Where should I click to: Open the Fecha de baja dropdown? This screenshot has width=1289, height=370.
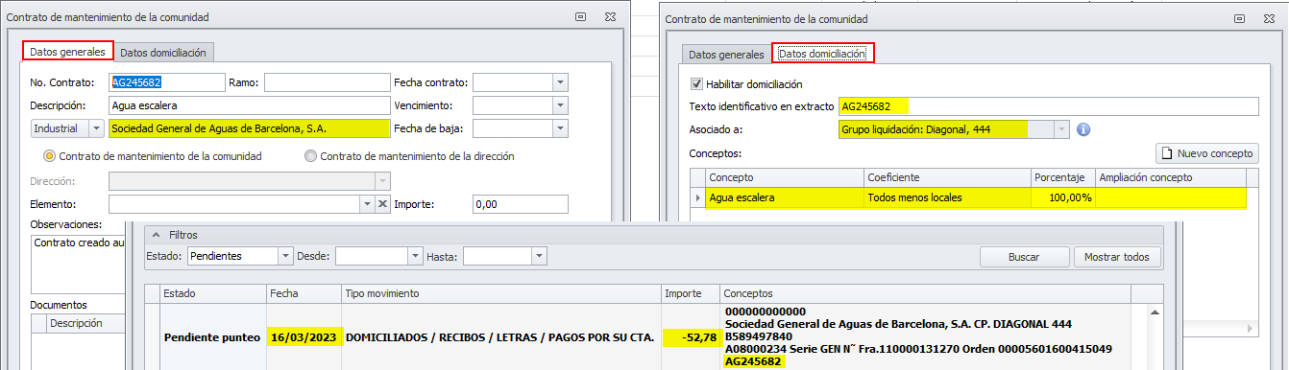(560, 127)
